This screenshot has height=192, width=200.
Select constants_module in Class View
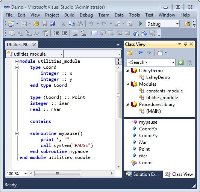pos(164,91)
